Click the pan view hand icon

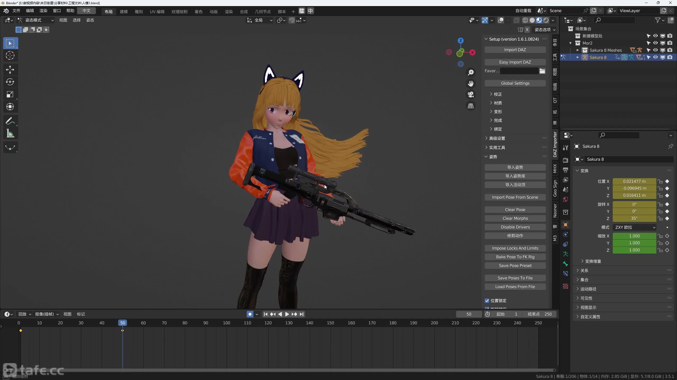(x=471, y=84)
